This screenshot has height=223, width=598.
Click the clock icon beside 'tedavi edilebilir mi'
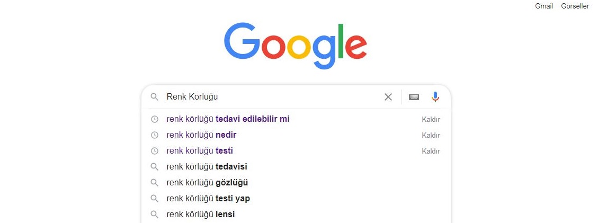click(x=155, y=119)
